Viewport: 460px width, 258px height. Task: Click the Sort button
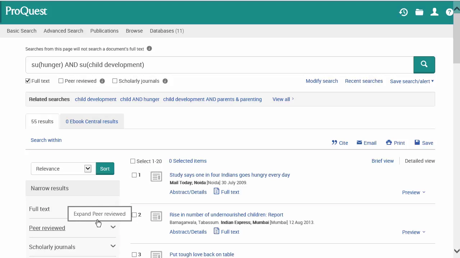(105, 169)
